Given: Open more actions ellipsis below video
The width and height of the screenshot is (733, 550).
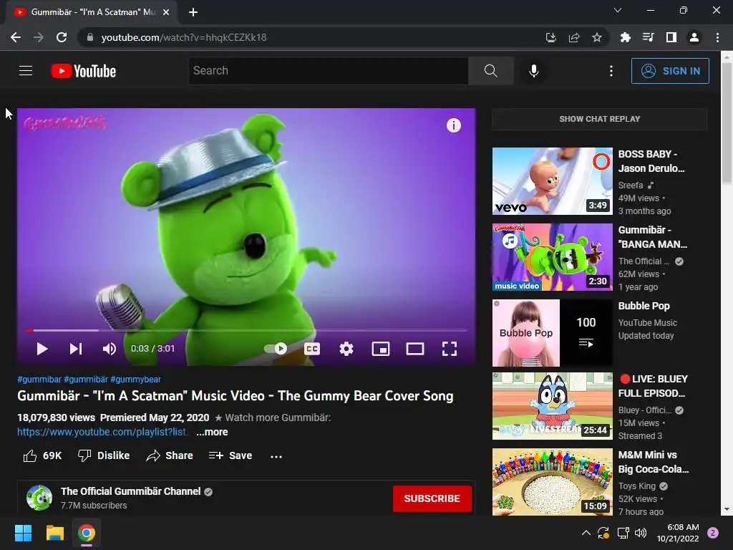Looking at the screenshot, I should click(276, 456).
